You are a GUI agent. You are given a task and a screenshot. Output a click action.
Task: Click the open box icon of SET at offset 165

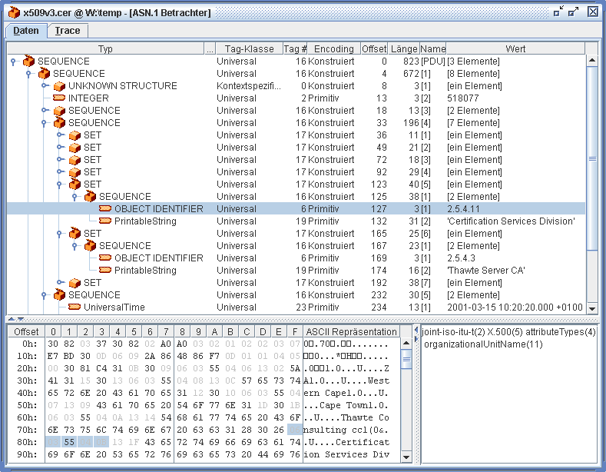point(75,233)
